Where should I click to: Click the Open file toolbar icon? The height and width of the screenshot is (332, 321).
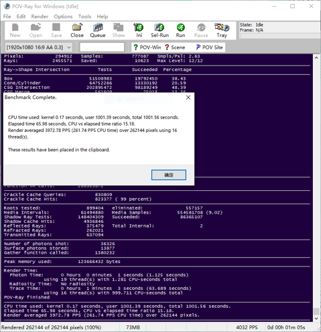click(36, 30)
